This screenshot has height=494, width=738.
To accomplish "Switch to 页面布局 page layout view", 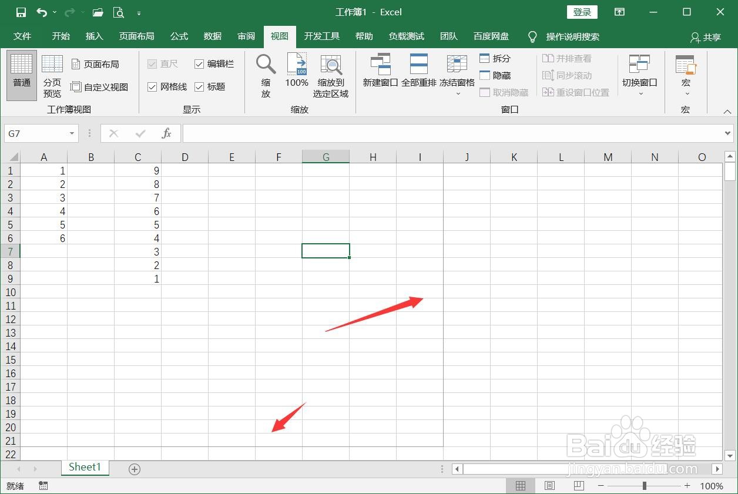I will point(95,64).
